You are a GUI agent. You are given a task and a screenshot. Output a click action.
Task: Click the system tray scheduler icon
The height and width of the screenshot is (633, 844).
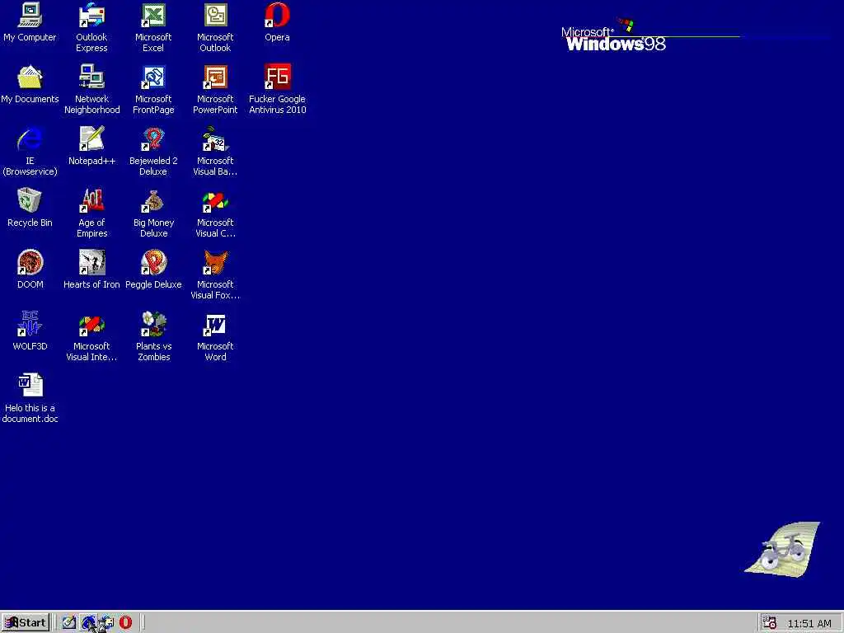click(770, 623)
